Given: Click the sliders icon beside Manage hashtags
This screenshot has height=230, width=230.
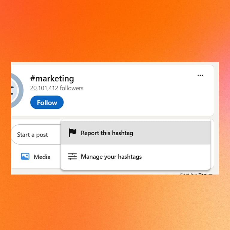Looking at the screenshot, I should [x=72, y=156].
